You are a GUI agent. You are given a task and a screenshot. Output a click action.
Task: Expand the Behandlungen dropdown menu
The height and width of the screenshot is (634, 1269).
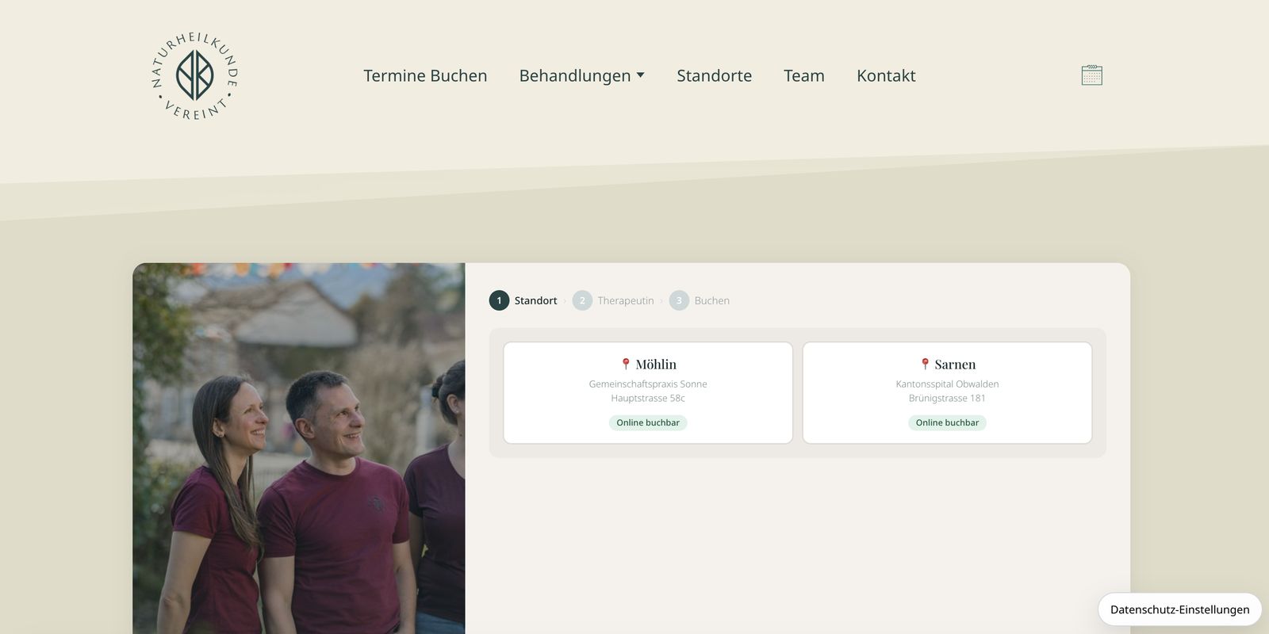coord(581,75)
